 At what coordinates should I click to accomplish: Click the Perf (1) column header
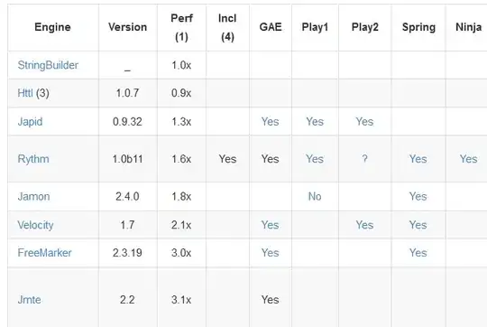[x=181, y=27]
